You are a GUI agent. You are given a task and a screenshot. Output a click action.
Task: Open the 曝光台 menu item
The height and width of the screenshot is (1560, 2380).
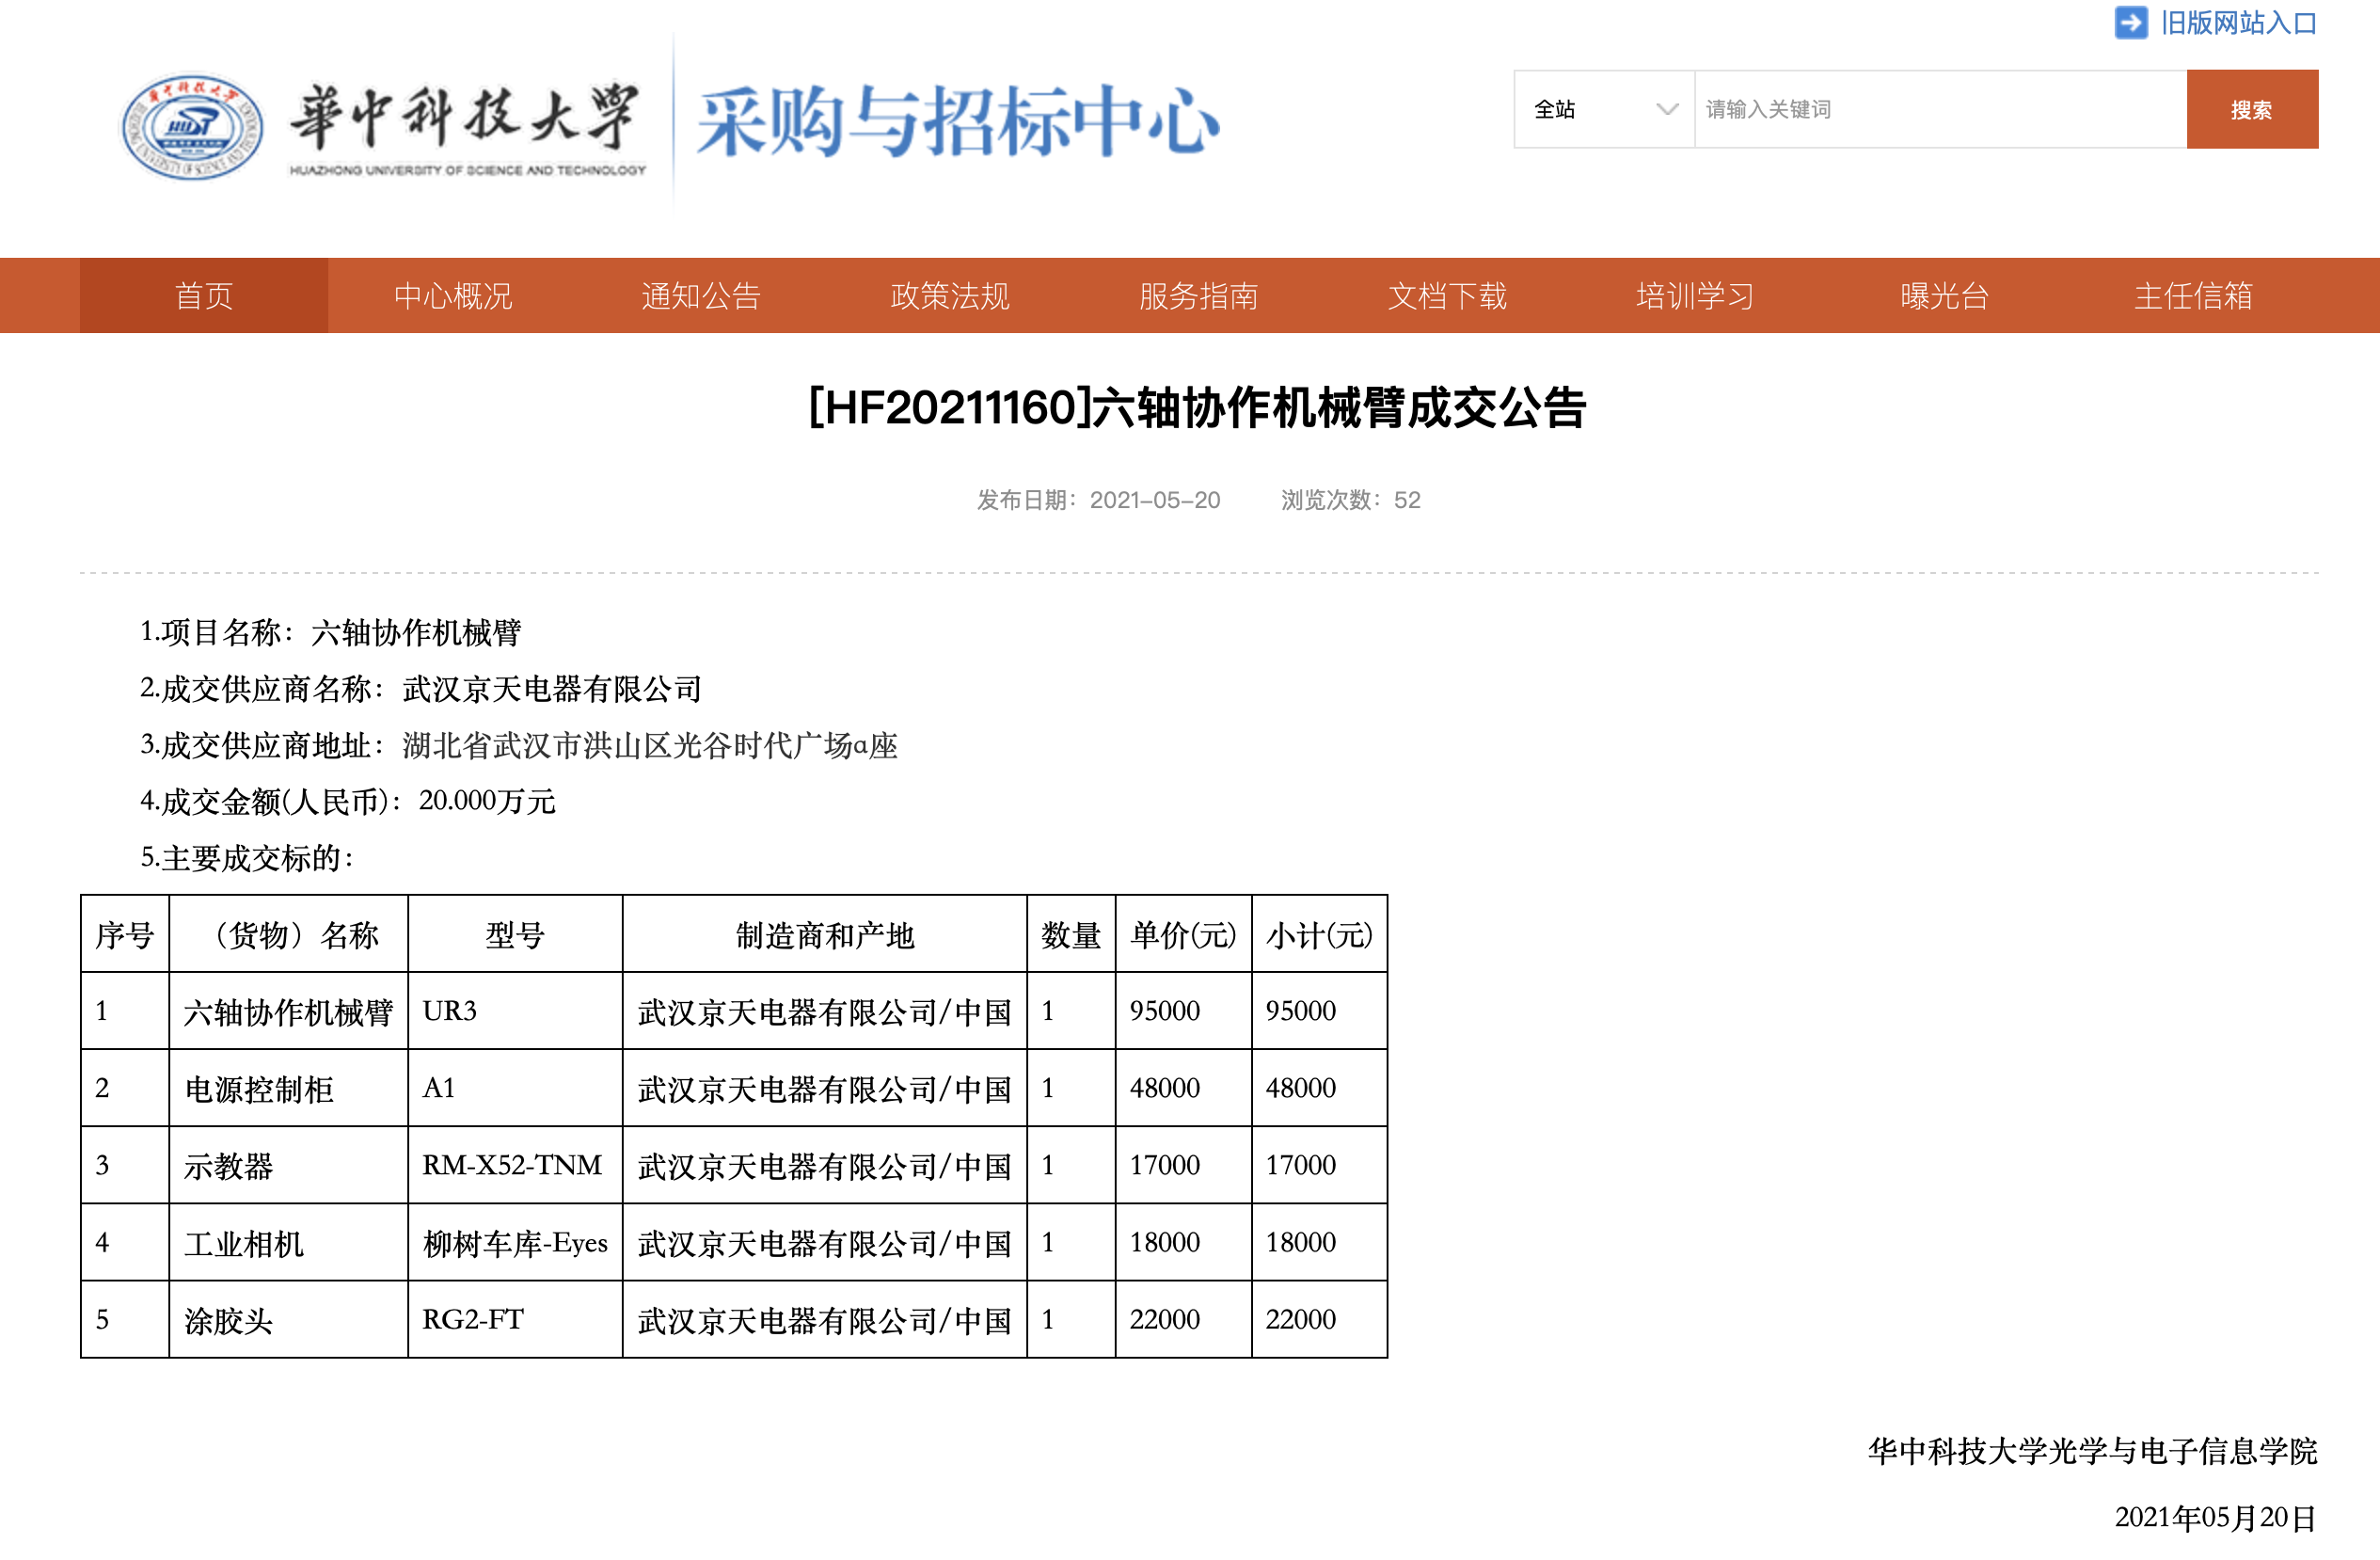pos(1944,295)
